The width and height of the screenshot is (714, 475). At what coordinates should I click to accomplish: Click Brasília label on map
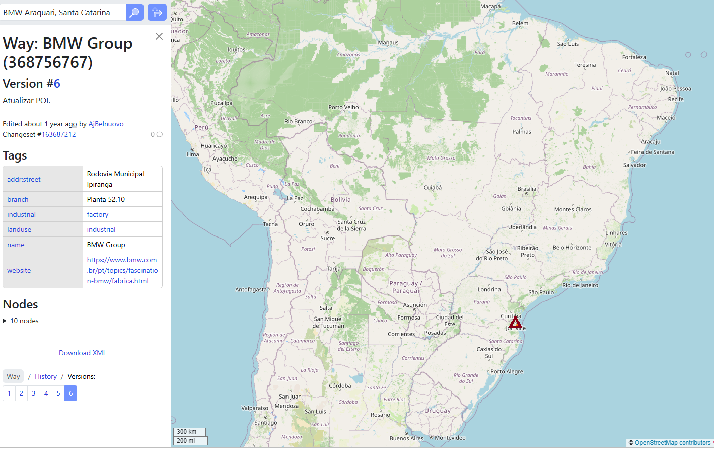click(x=527, y=189)
